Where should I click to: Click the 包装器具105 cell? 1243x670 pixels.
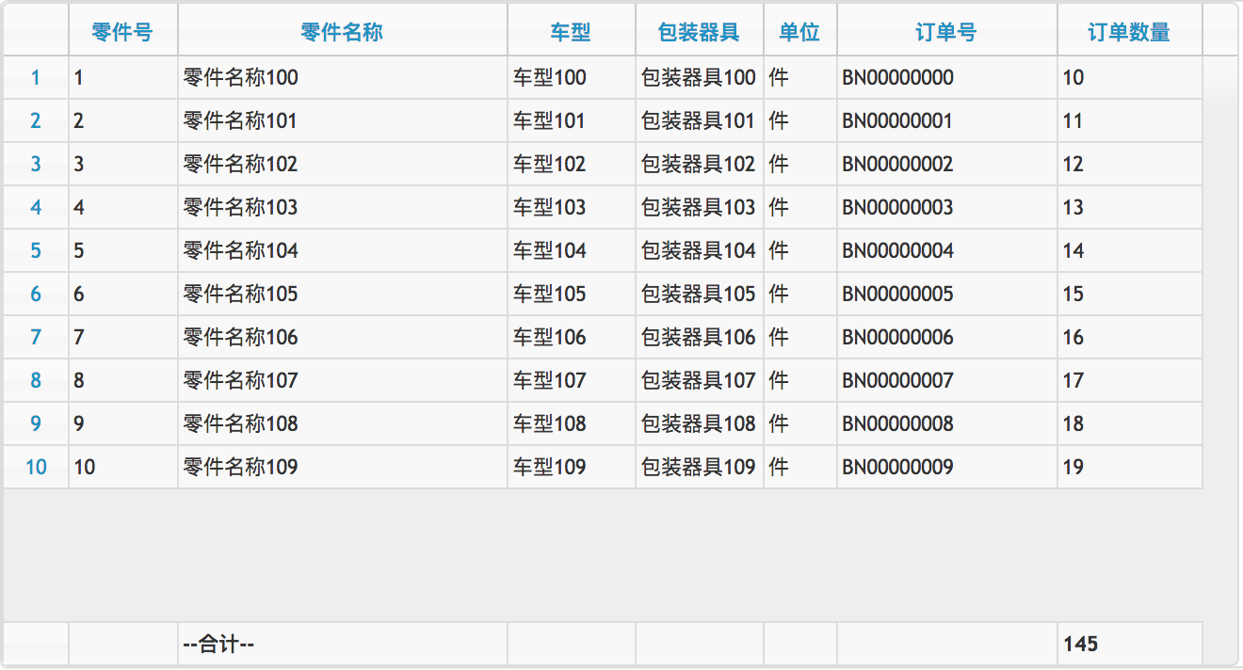click(x=700, y=295)
